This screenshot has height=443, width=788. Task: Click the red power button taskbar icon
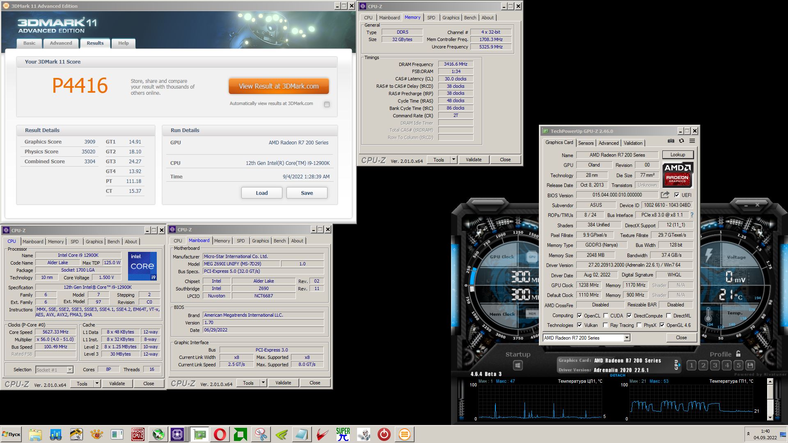pos(384,434)
